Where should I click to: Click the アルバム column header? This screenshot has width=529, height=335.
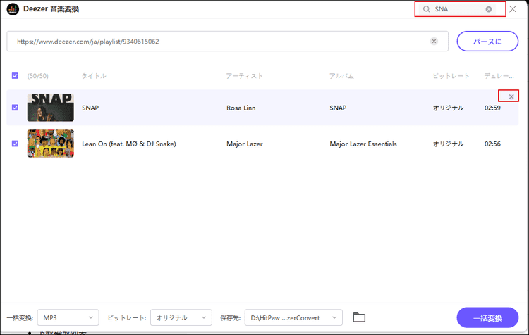click(341, 76)
